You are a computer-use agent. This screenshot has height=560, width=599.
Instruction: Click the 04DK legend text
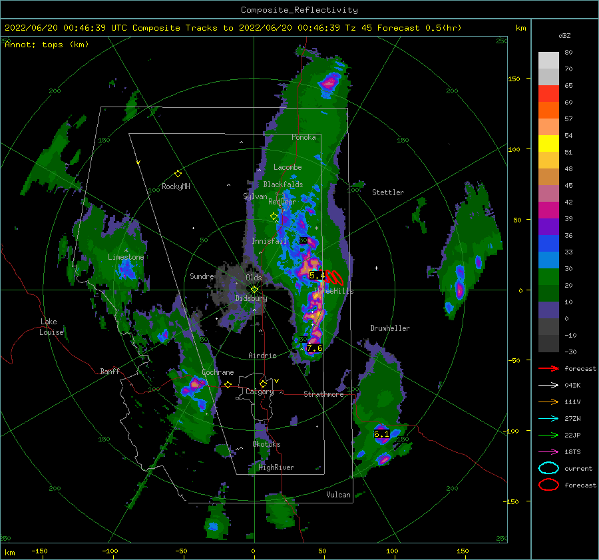pos(572,386)
